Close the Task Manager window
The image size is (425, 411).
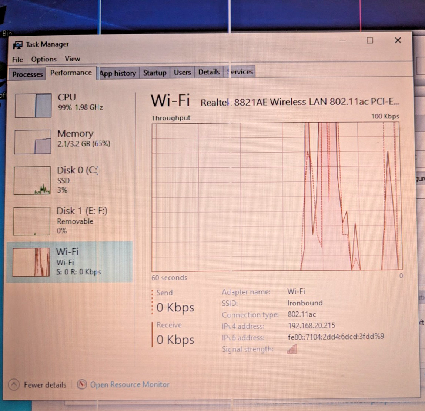(x=398, y=40)
